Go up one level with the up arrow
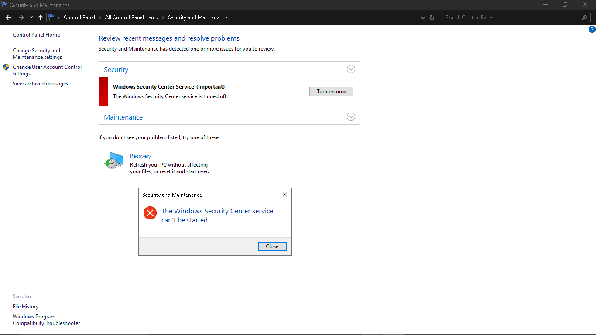Image resolution: width=596 pixels, height=335 pixels. 41,17
